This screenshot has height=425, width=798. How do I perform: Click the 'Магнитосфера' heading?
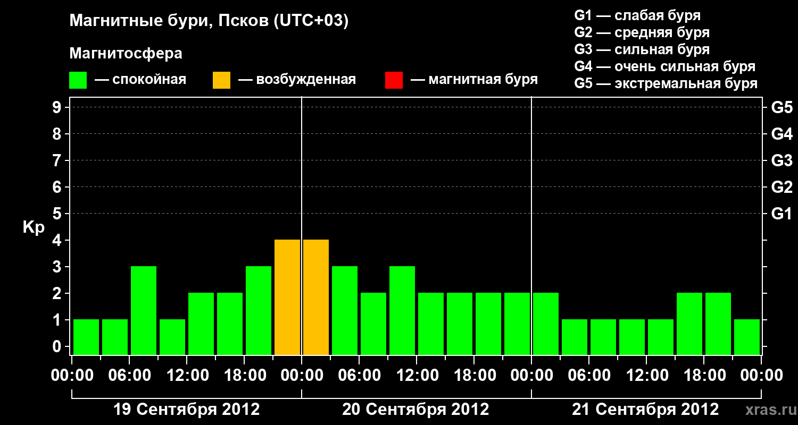(126, 54)
